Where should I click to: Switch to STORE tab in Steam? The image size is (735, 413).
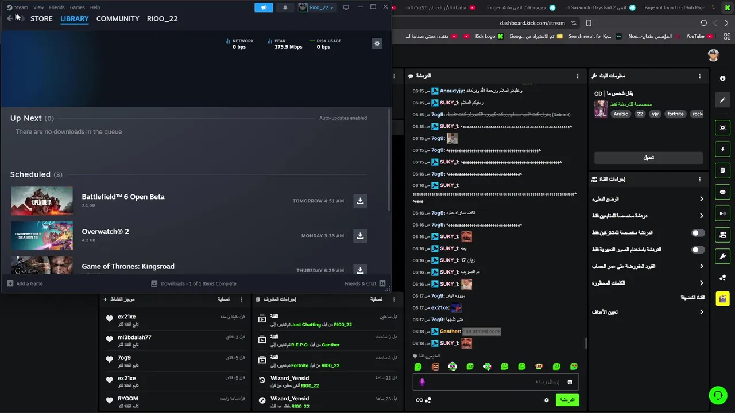click(x=41, y=18)
